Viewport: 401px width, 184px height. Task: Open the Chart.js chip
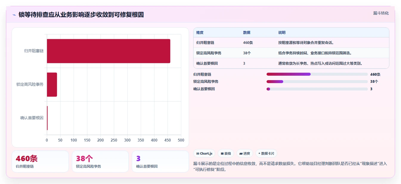pos(204,153)
